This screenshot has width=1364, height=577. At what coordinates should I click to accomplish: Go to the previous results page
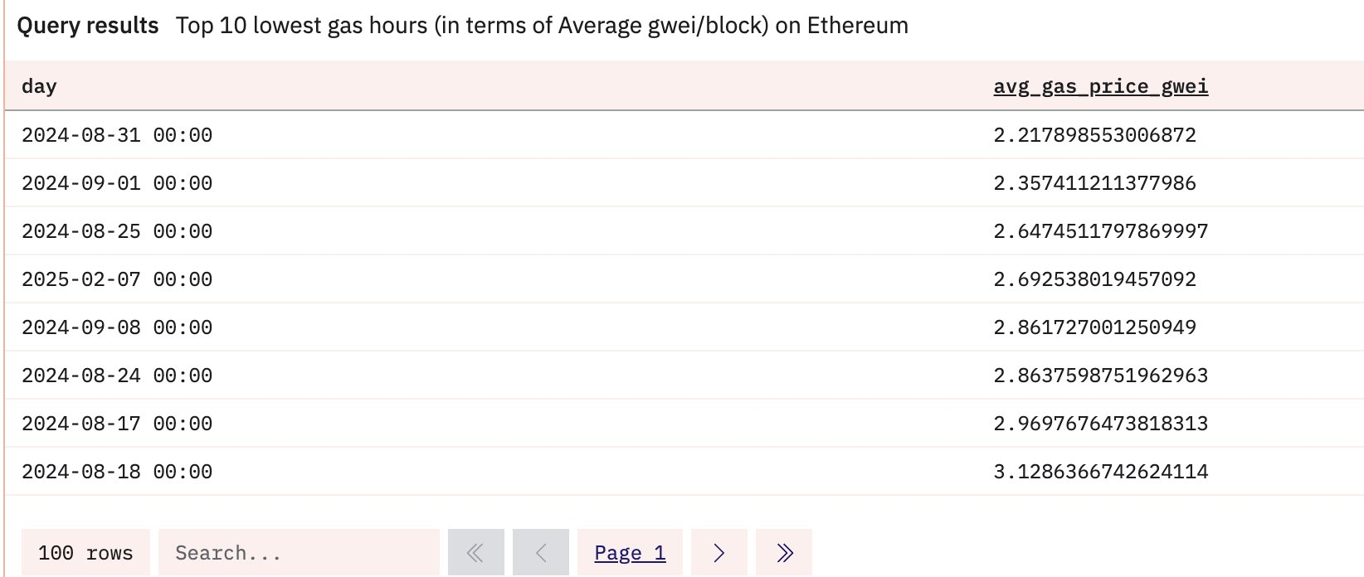click(x=541, y=553)
